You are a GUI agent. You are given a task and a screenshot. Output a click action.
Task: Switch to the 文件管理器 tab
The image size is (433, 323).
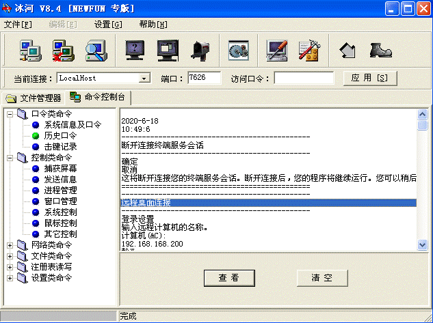point(33,98)
